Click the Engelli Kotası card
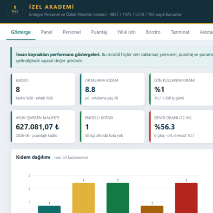213x213 pixels. click(x=112, y=126)
